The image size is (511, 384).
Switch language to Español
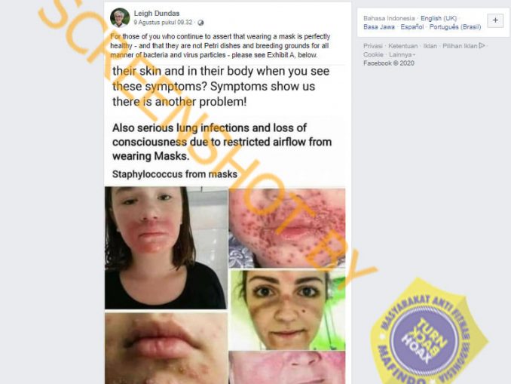click(412, 26)
